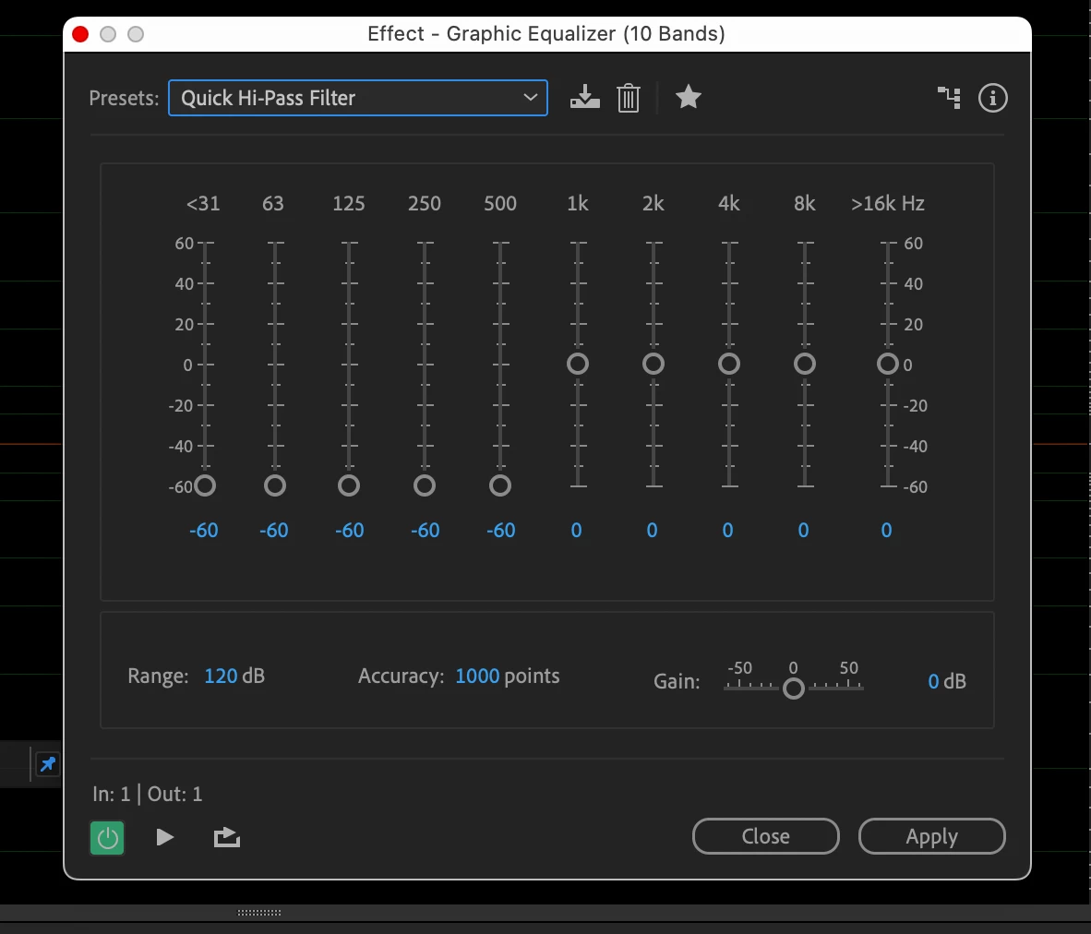The width and height of the screenshot is (1091, 934).
Task: Click the 250 band value -60
Action: [426, 531]
